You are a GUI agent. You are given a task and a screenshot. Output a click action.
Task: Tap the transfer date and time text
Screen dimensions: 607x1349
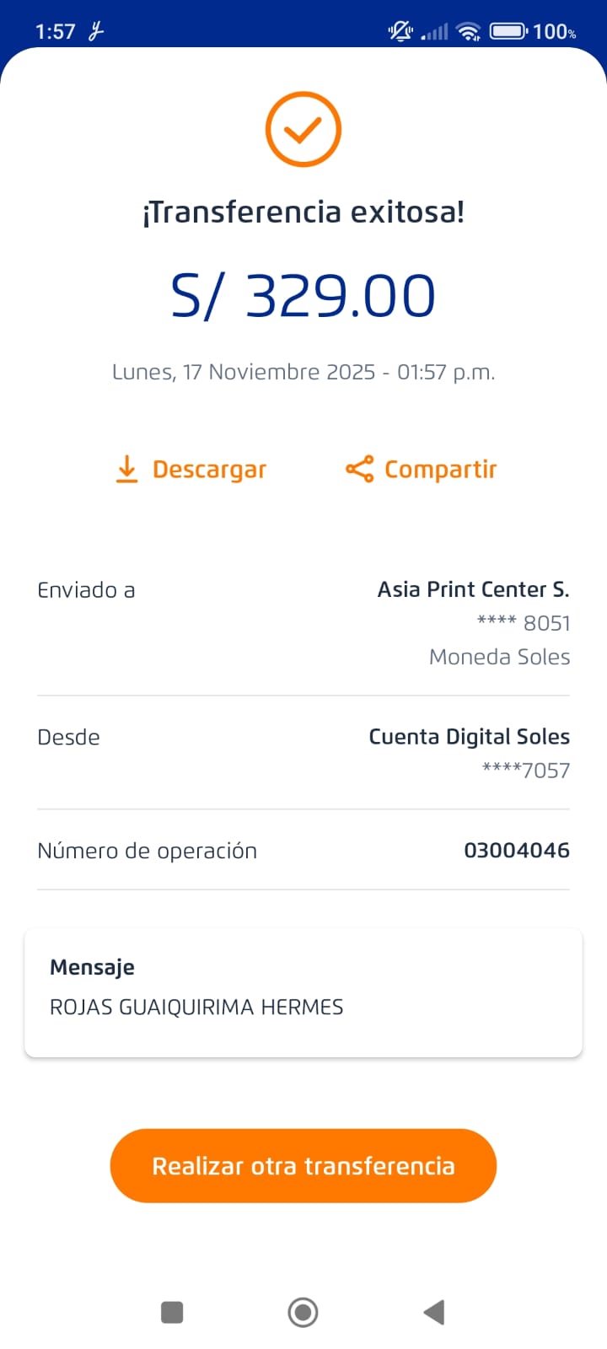click(x=303, y=372)
